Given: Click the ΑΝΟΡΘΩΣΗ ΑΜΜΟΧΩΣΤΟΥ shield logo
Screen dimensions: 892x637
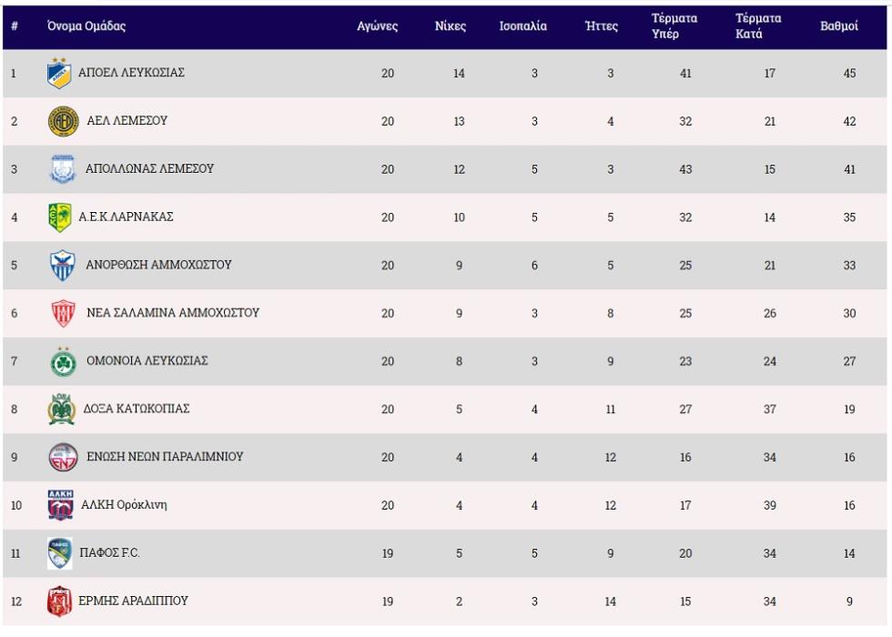Looking at the screenshot, I should [x=63, y=265].
